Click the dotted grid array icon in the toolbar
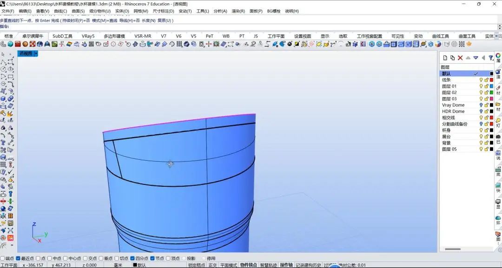 [462, 44]
